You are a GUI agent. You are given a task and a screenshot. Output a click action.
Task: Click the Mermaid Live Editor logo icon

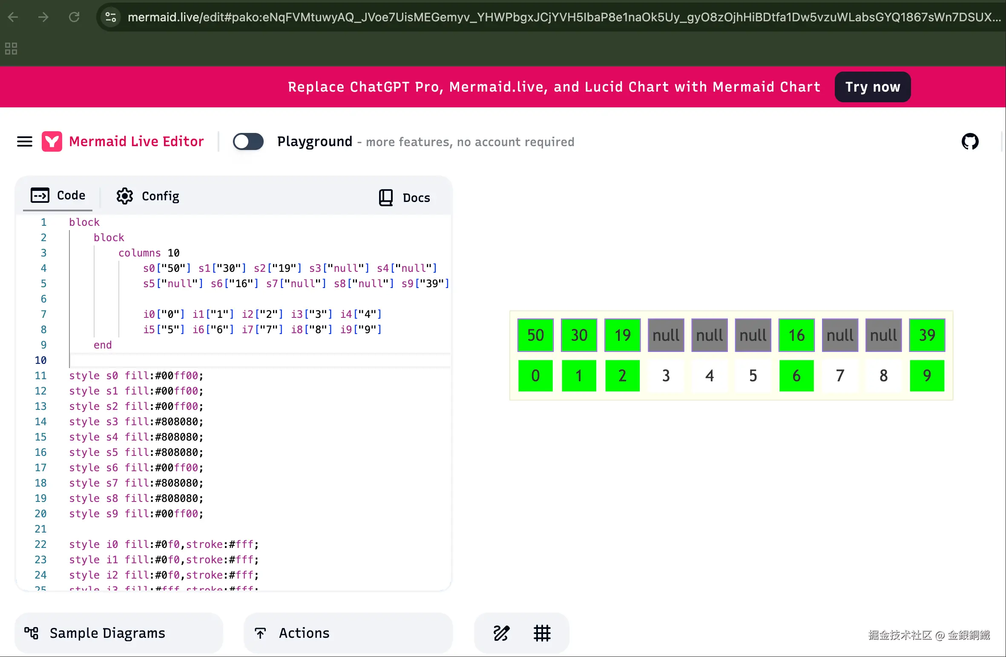(x=52, y=141)
